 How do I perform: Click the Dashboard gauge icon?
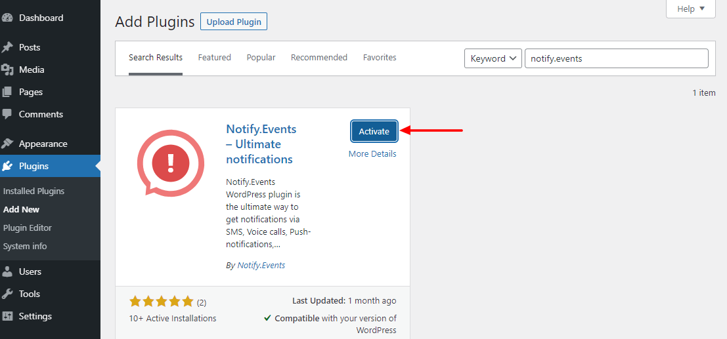tap(7, 18)
